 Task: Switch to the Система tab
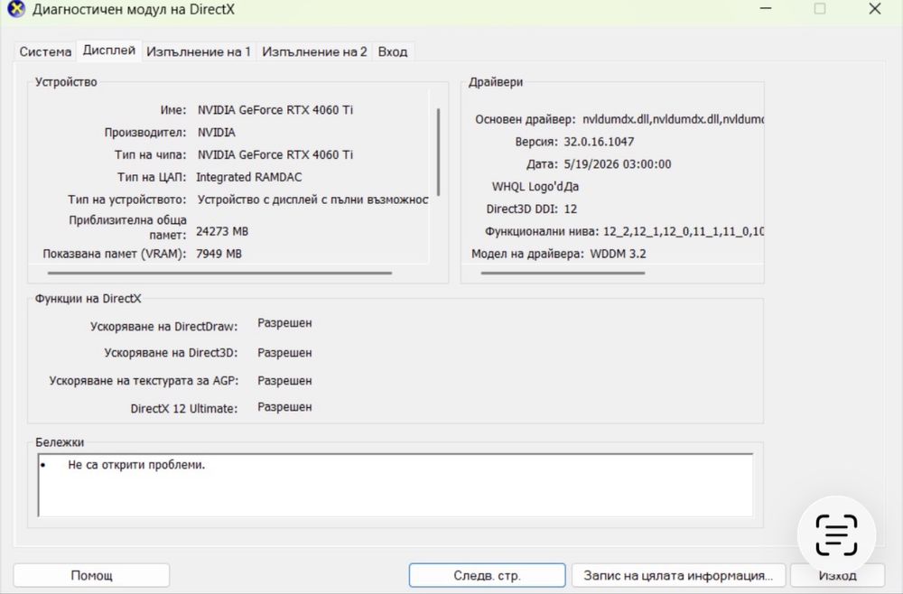(45, 51)
